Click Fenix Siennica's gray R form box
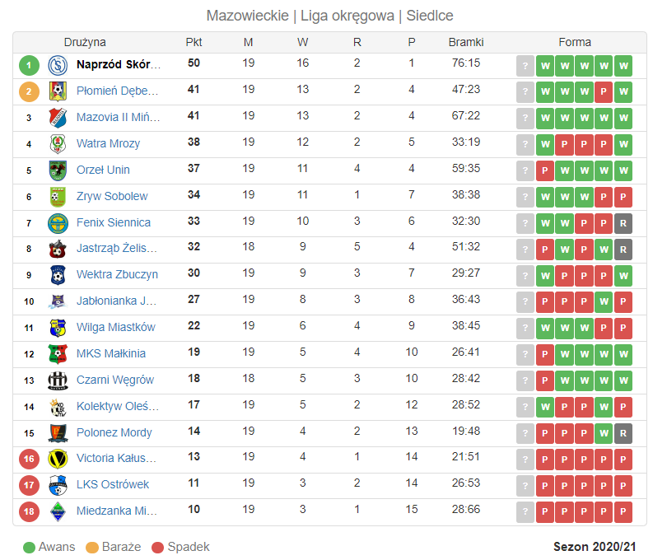653x560 pixels. [x=623, y=223]
